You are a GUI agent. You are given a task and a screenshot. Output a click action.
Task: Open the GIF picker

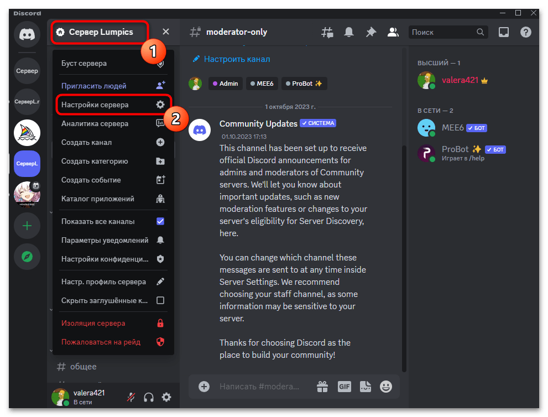coord(343,386)
